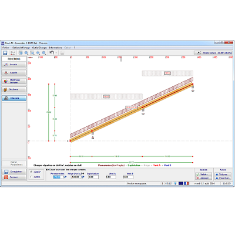The width and height of the screenshot is (235, 235).
Task: Click the zoom-in magnifier toolbar icon
Action: coord(38,53)
